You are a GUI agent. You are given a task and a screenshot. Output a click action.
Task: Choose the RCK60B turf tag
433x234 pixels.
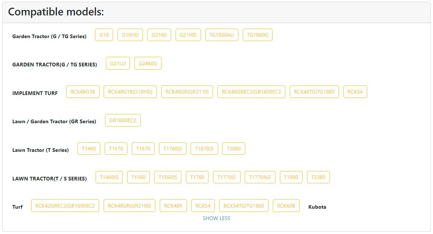point(286,206)
